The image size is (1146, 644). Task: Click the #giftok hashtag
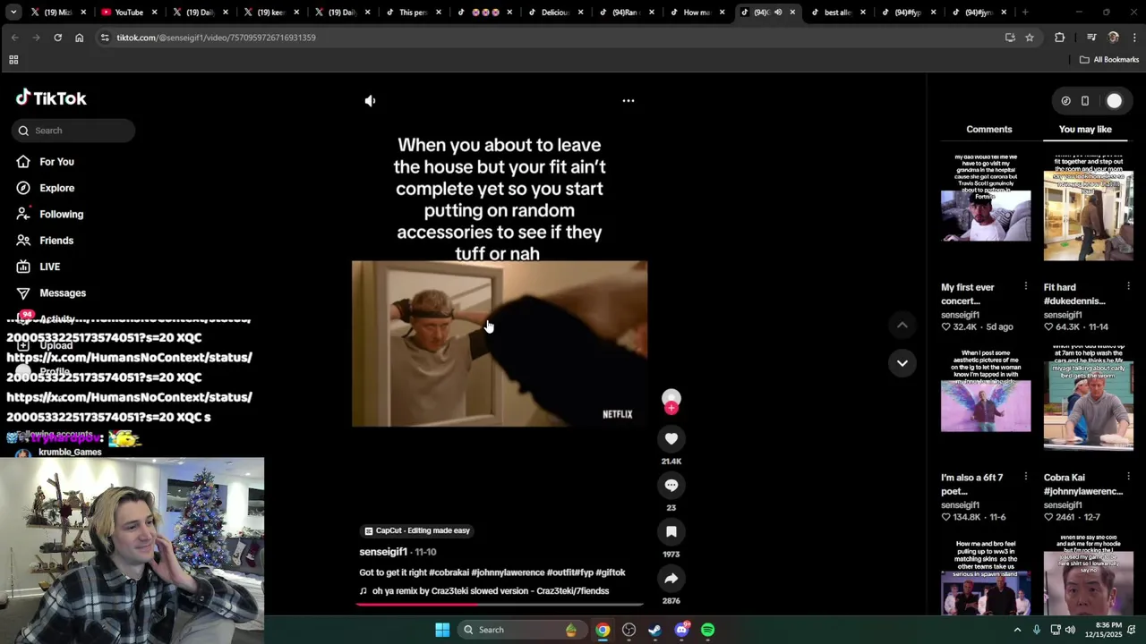pos(611,572)
